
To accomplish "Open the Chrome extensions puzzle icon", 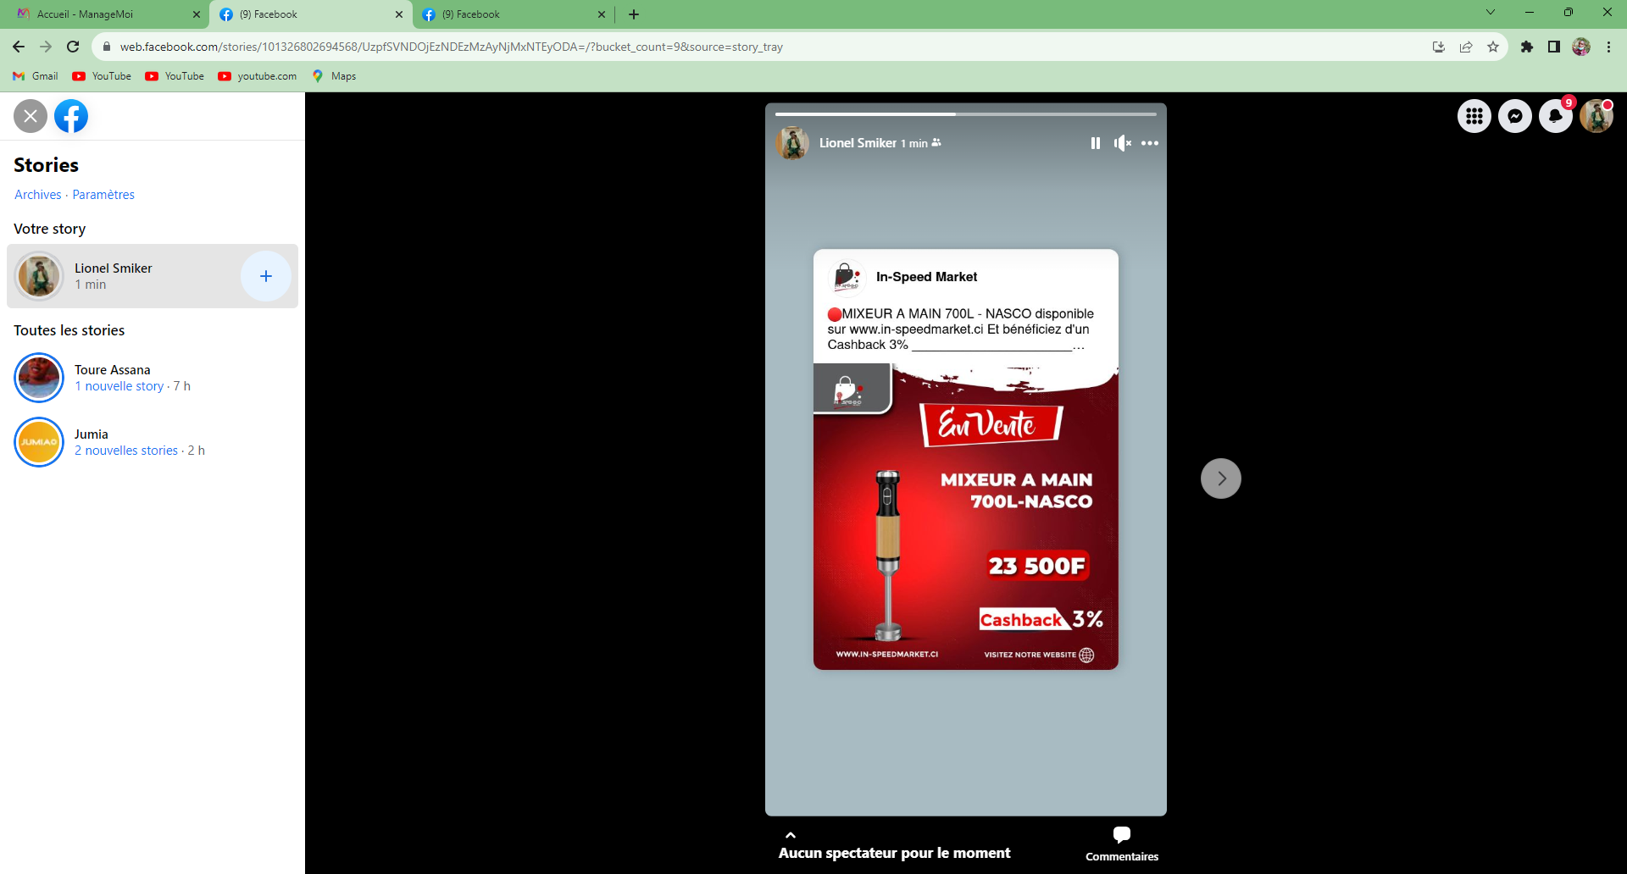I will (x=1526, y=47).
